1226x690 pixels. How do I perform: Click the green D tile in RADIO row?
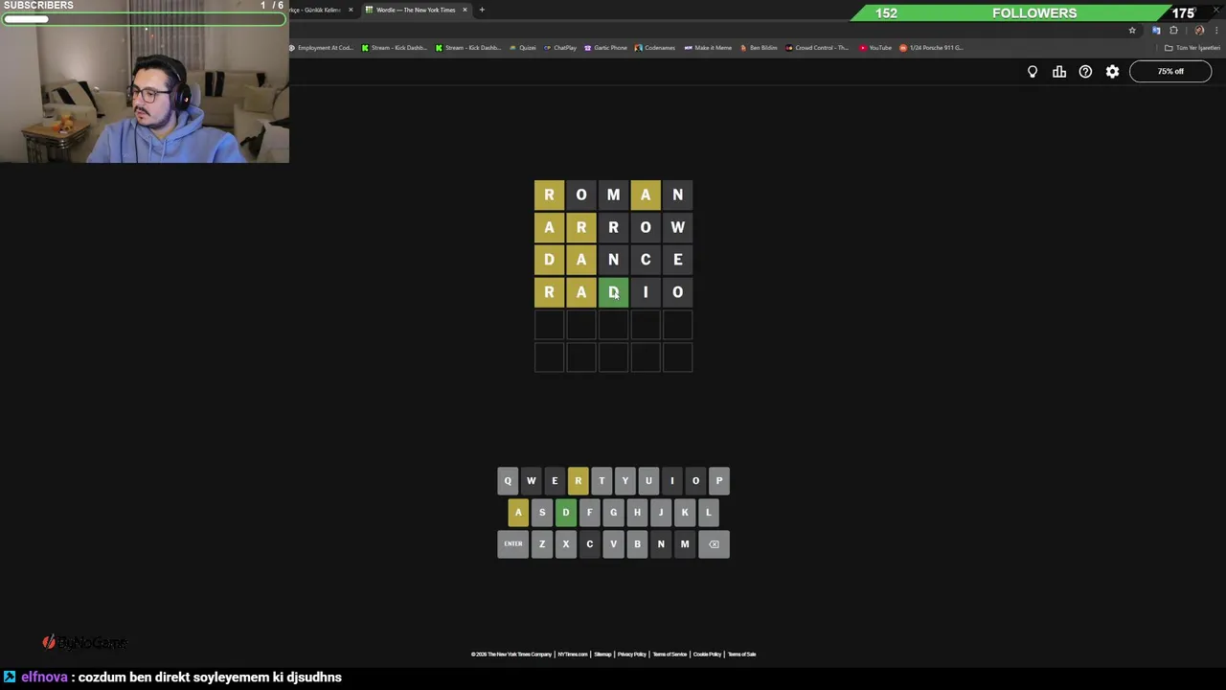(x=613, y=292)
